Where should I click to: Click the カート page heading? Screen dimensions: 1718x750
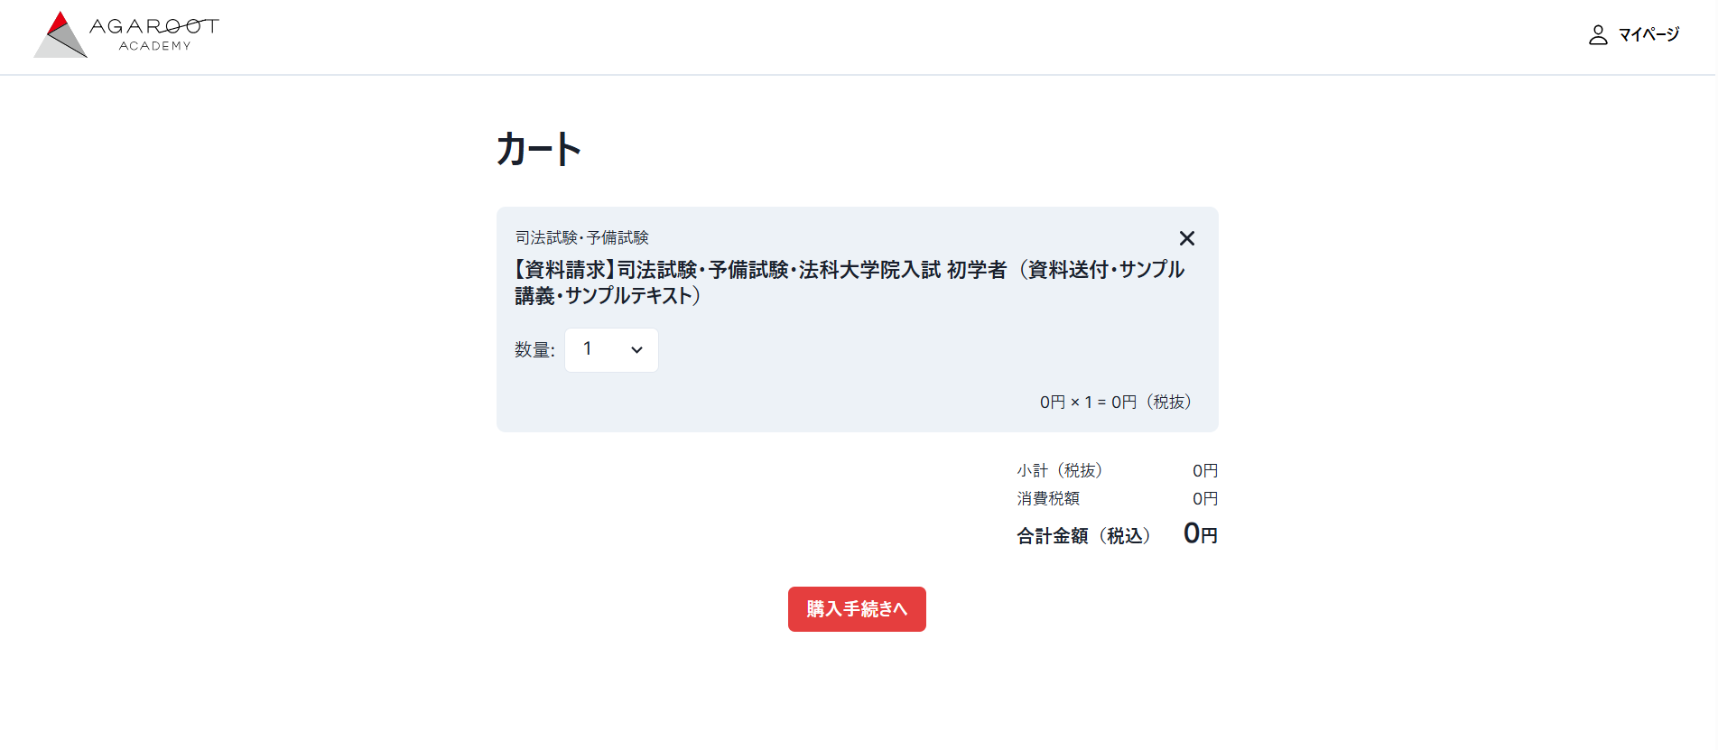click(539, 147)
